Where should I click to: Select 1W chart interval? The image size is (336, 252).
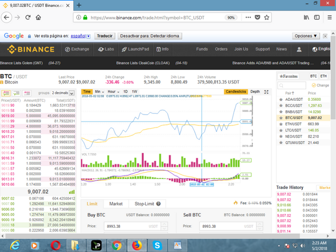[134, 91]
